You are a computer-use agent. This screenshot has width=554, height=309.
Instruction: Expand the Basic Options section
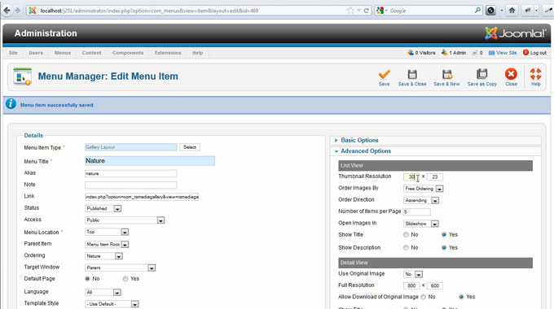tap(359, 140)
